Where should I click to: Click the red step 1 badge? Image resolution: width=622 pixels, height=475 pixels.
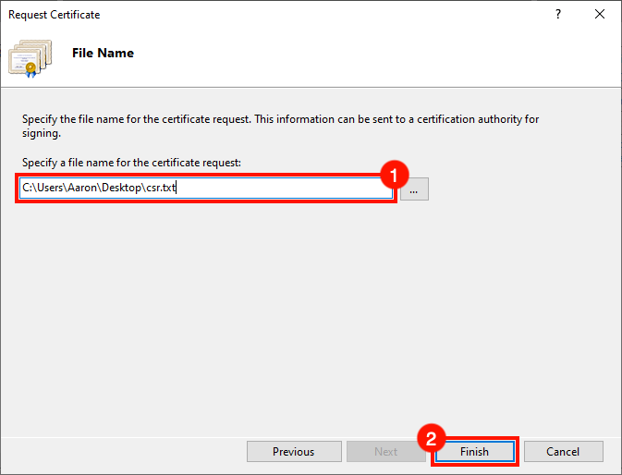click(x=395, y=174)
